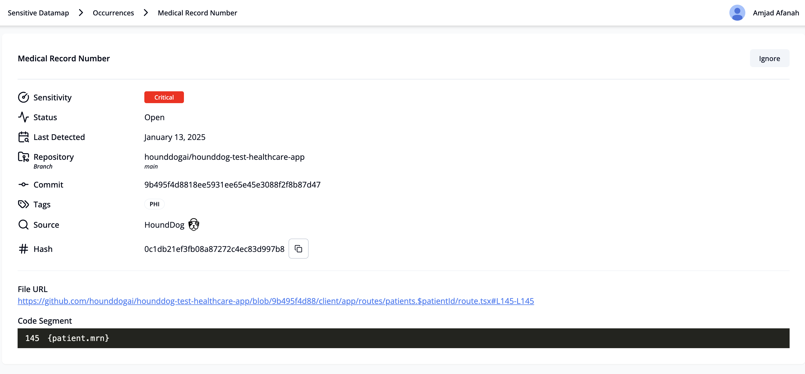Click the hash value 0c1db21ef3fb08
Screen dimensions: 805x374
pos(214,249)
